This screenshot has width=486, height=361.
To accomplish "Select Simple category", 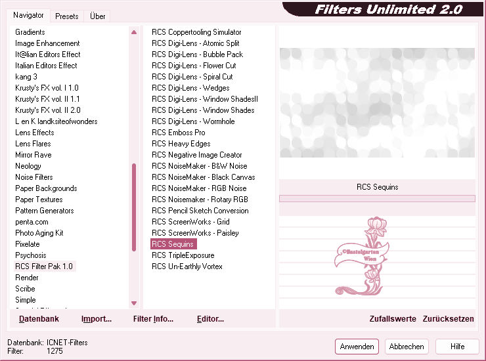I will 26,300.
